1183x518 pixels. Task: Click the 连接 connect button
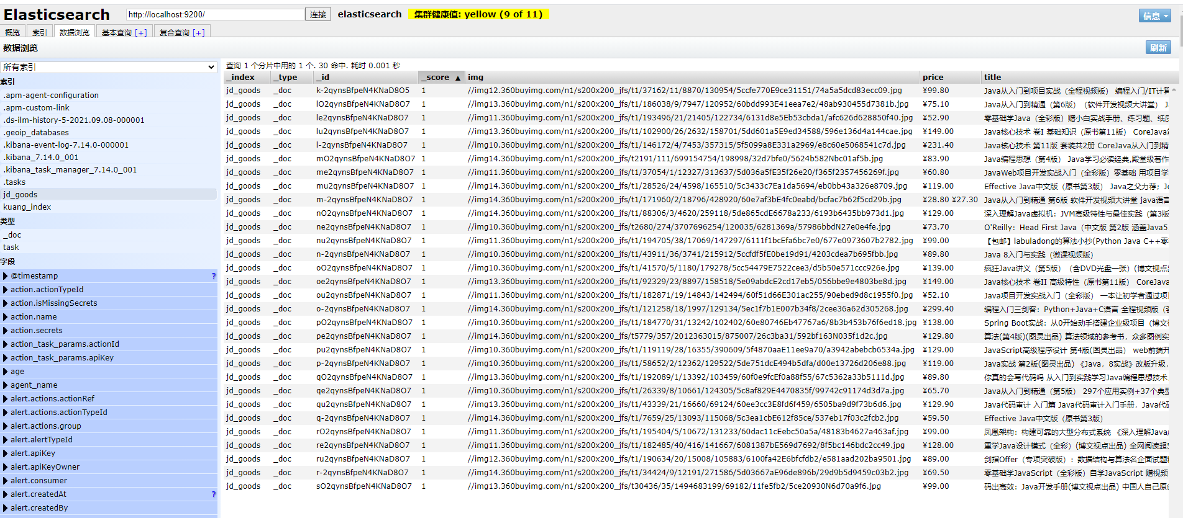pyautogui.click(x=318, y=14)
